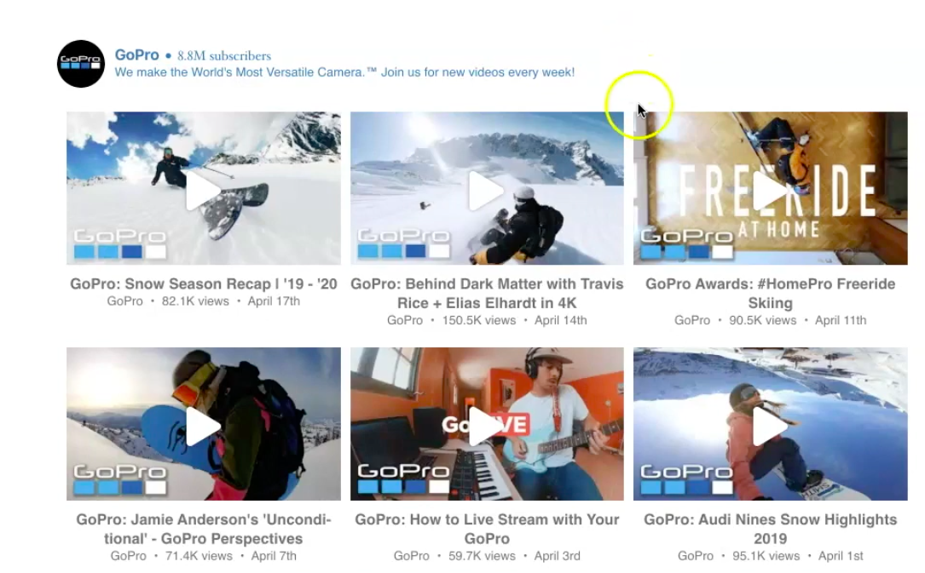The width and height of the screenshot is (925, 573).
Task: Open title 'GoPro: Behind Dark Matter with Travis Rice'
Action: pos(487,293)
